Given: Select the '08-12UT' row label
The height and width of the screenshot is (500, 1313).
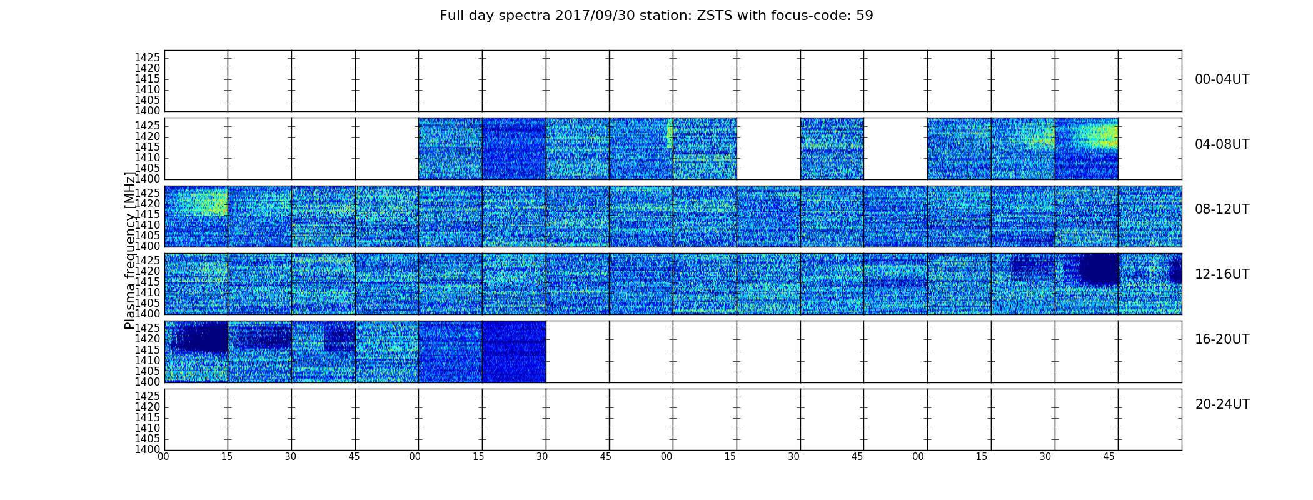Looking at the screenshot, I should 1222,209.
